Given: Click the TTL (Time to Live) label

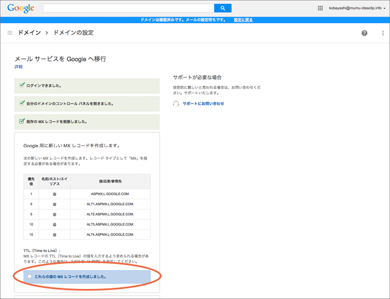Looking at the screenshot, I should [x=42, y=251].
